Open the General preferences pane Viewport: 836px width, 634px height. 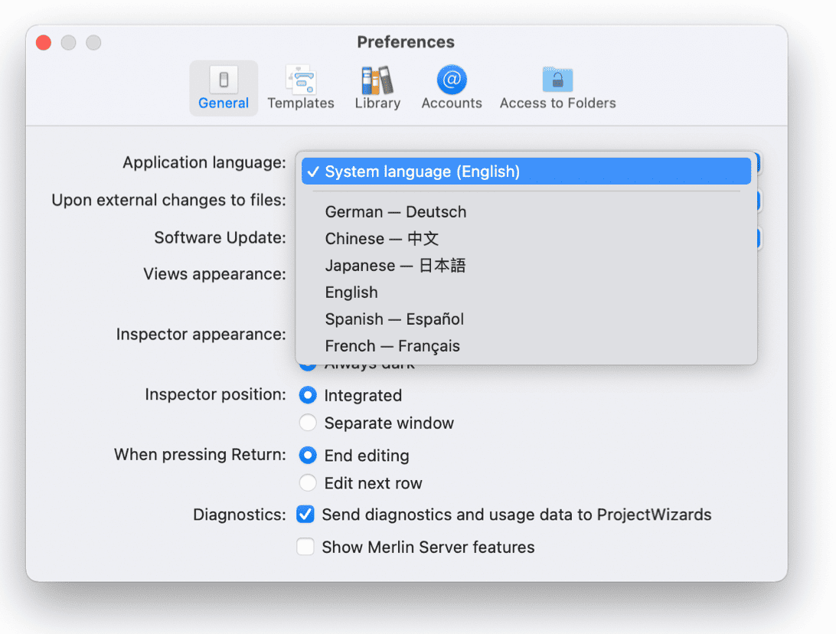coord(223,87)
